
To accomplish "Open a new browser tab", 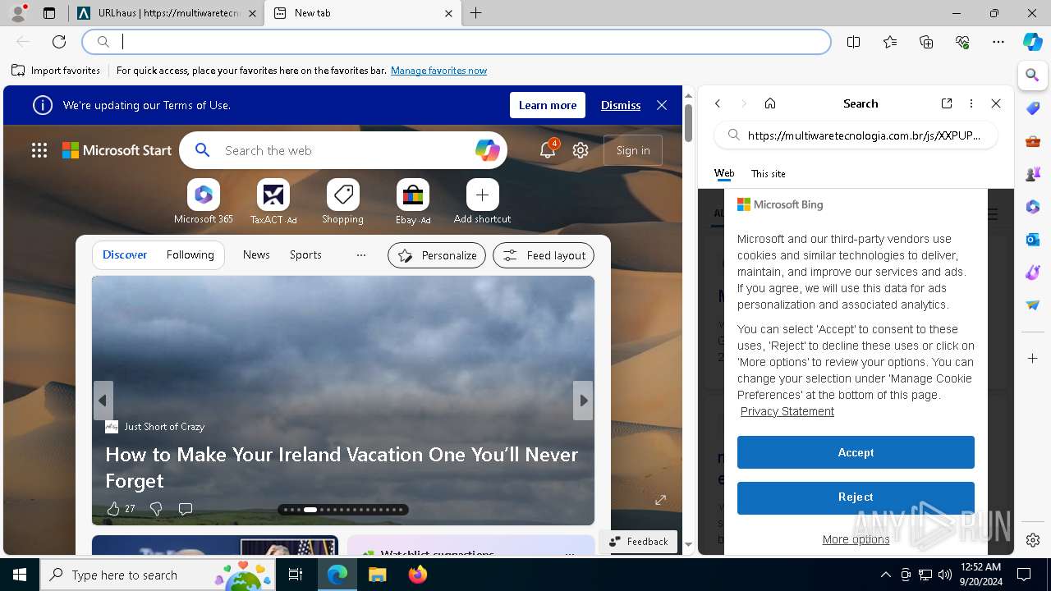I will pos(476,13).
